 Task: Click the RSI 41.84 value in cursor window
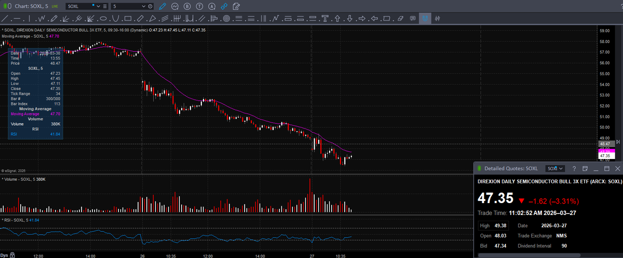click(x=55, y=134)
